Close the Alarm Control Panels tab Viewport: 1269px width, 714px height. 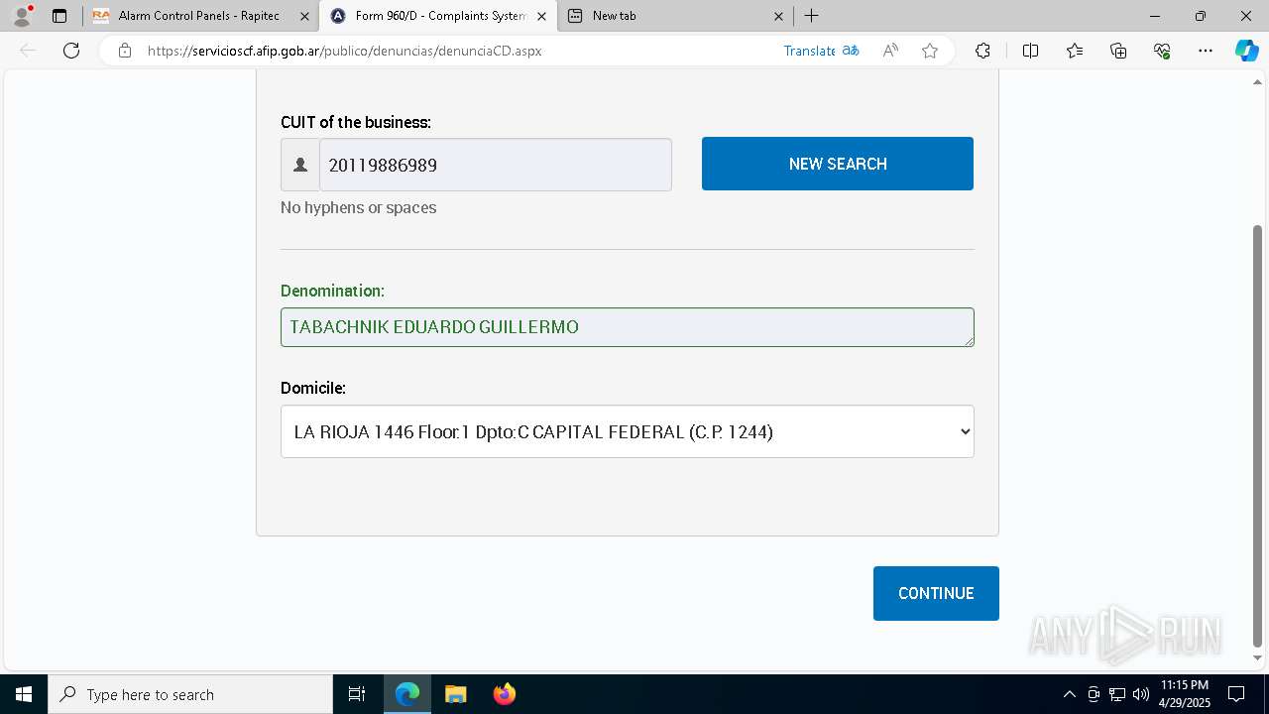point(304,16)
